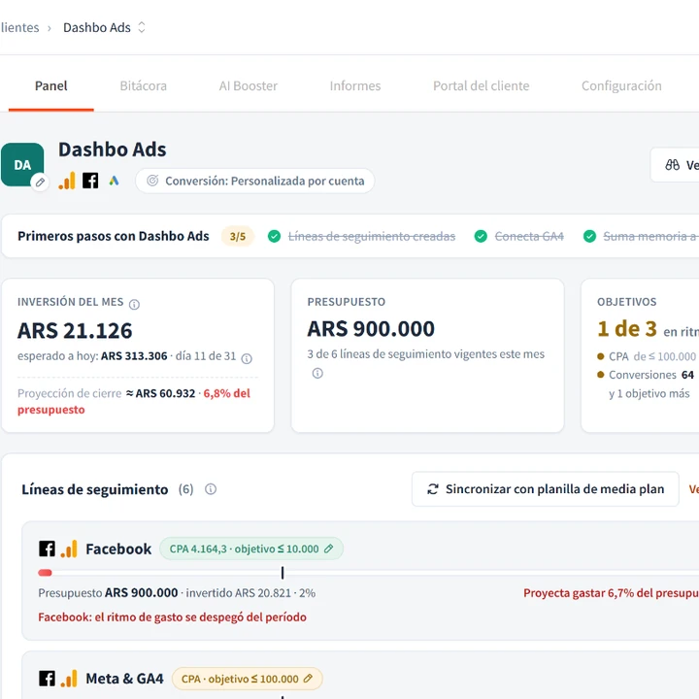Switch to the Bitácora tab

(x=143, y=85)
